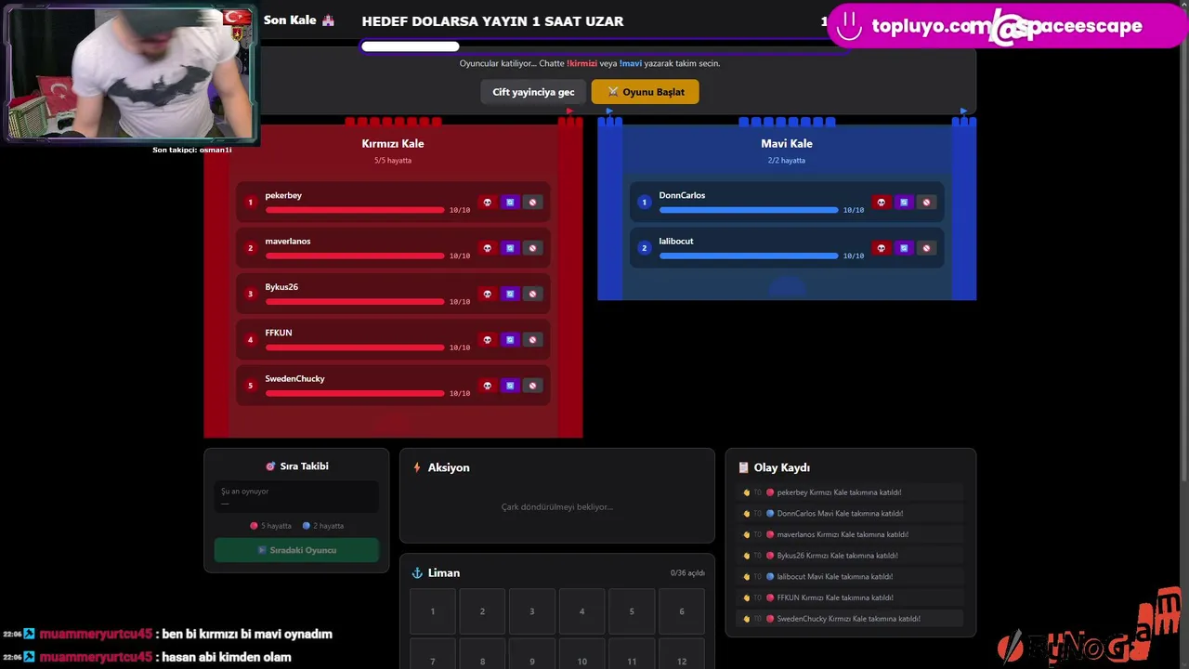Click the '0/36 açıldı' counter

(x=687, y=573)
